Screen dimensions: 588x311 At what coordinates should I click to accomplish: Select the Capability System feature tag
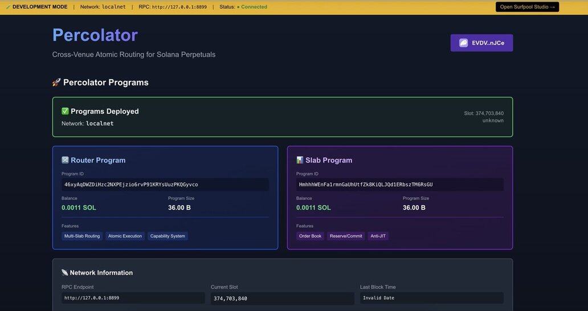coord(168,236)
